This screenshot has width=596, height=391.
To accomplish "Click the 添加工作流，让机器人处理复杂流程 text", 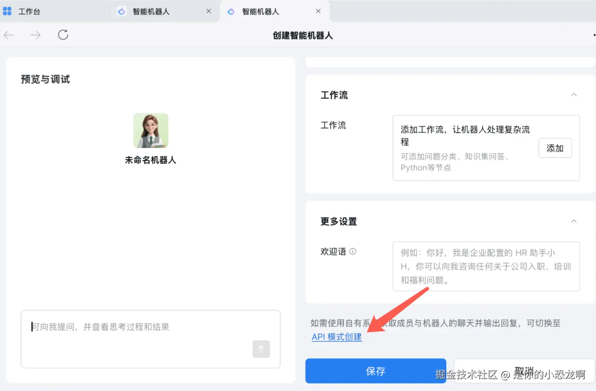I will (x=465, y=136).
